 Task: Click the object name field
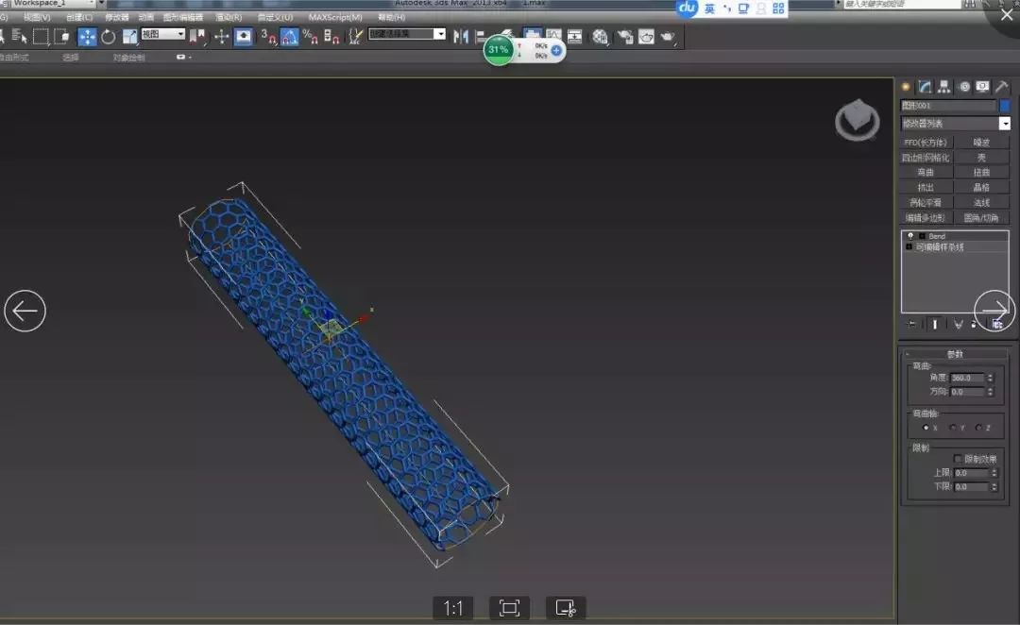coord(948,106)
